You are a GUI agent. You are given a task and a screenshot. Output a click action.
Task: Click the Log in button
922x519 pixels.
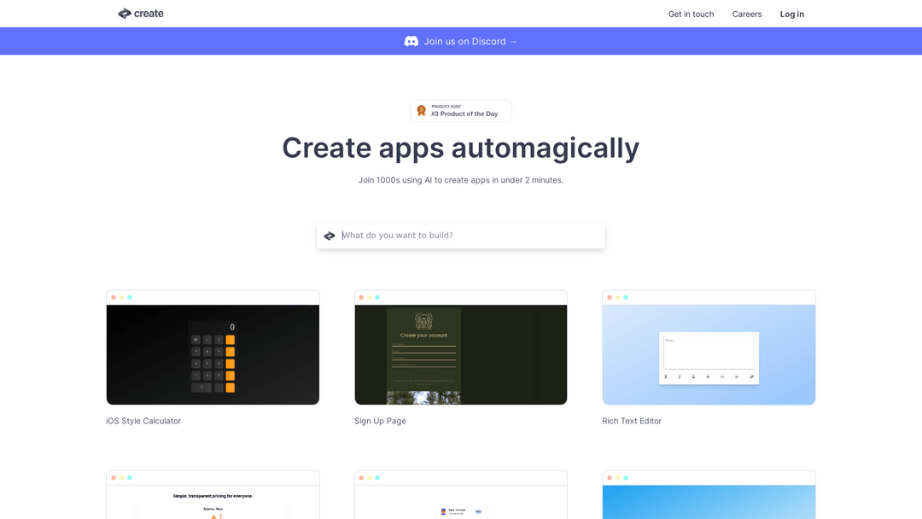coord(791,14)
